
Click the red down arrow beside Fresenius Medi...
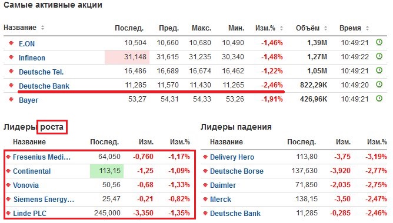pyautogui.click(x=8, y=157)
